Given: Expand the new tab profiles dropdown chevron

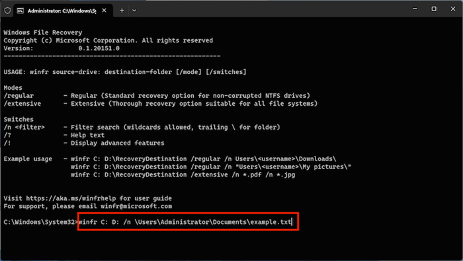Looking at the screenshot, I should pyautogui.click(x=134, y=11).
